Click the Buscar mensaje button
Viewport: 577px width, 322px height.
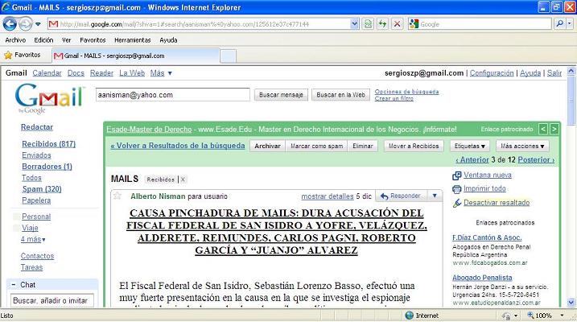[x=281, y=95]
